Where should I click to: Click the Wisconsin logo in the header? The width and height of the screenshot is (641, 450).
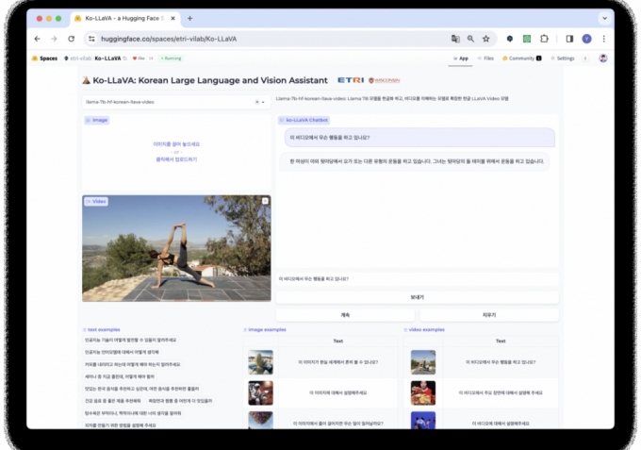[x=384, y=80]
